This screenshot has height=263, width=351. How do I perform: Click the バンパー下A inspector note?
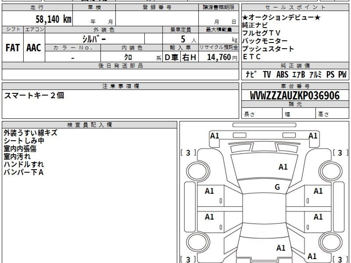(x=23, y=172)
